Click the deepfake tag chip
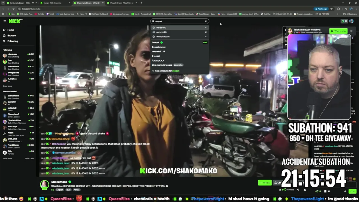 (x=178, y=65)
